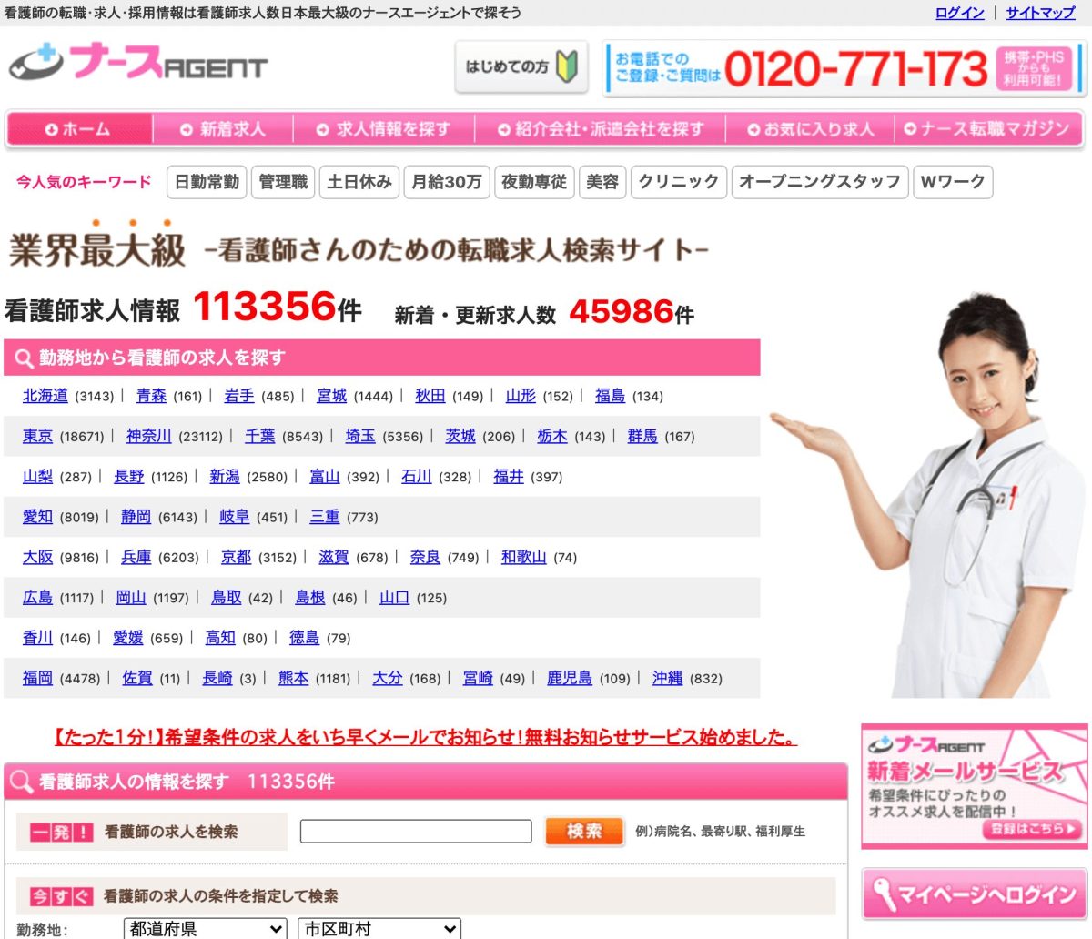Click the はじめての方 beginner badge button
The image size is (1092, 939).
[521, 66]
